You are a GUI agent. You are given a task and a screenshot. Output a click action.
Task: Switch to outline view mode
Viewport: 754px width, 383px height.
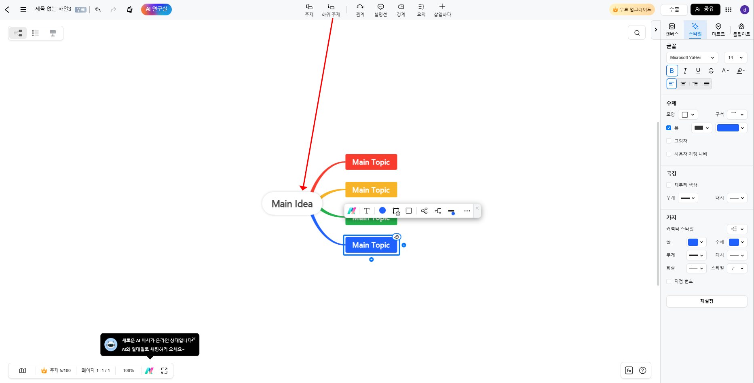[36, 33]
